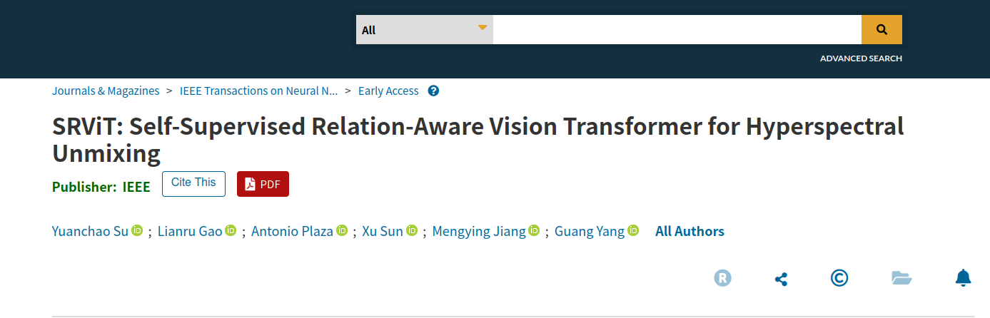Open IEEE Transactions on Neural N... breadcrumb
This screenshot has width=990, height=318.
pos(258,91)
